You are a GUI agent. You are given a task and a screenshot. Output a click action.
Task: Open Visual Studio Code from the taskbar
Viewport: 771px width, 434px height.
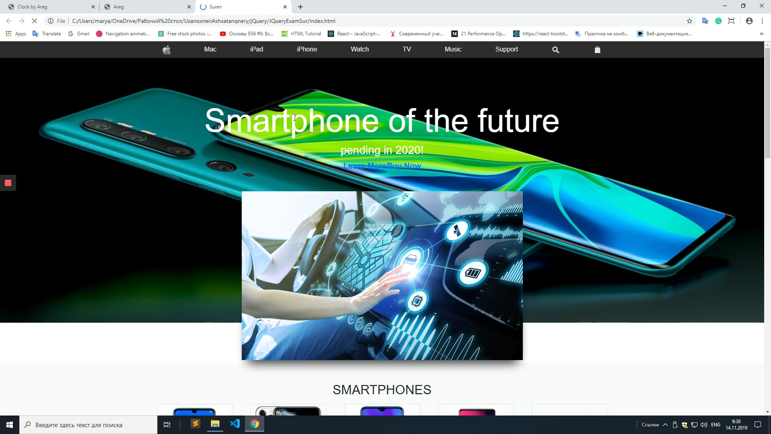point(235,424)
